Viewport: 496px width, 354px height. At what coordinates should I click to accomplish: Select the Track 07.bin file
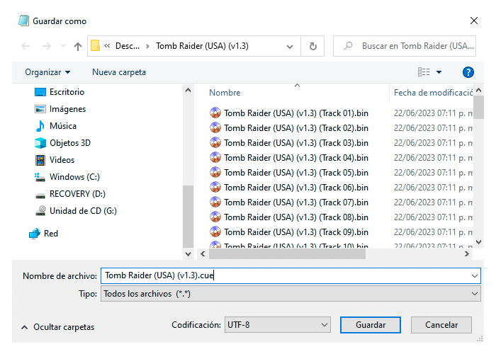coord(296,202)
